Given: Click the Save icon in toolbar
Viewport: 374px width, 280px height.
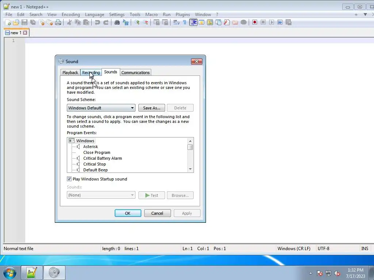Looking at the screenshot, I should [24, 22].
